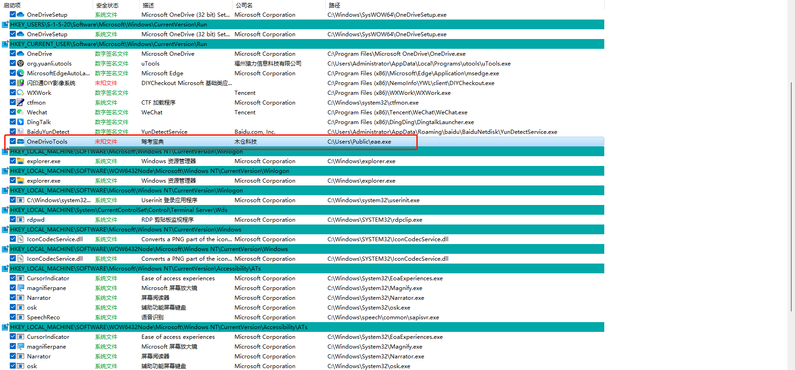Click the 描述 column header
This screenshot has width=795, height=370.
pyautogui.click(x=186, y=5)
